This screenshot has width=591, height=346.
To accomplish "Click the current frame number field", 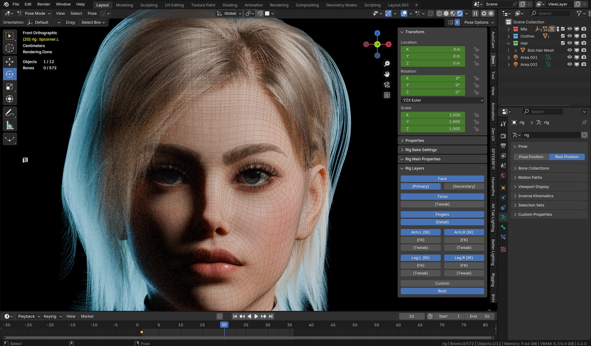I will pyautogui.click(x=412, y=316).
